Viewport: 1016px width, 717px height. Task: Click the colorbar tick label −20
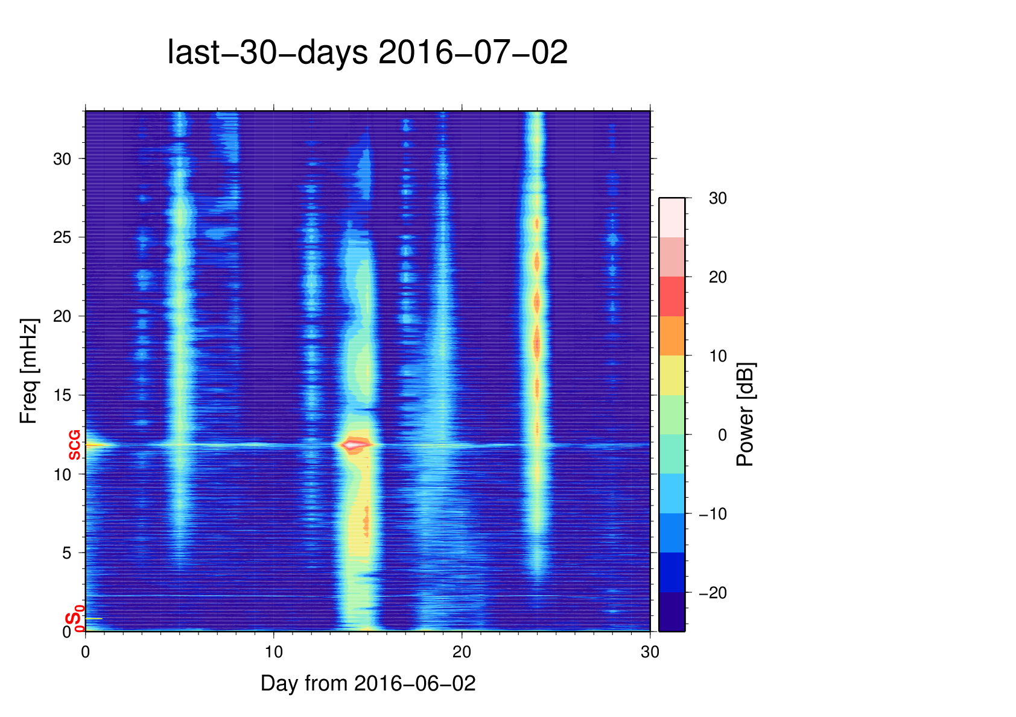(713, 593)
